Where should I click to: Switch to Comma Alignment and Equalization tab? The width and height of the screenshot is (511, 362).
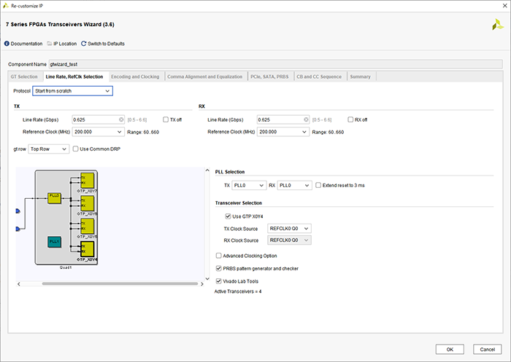click(205, 76)
